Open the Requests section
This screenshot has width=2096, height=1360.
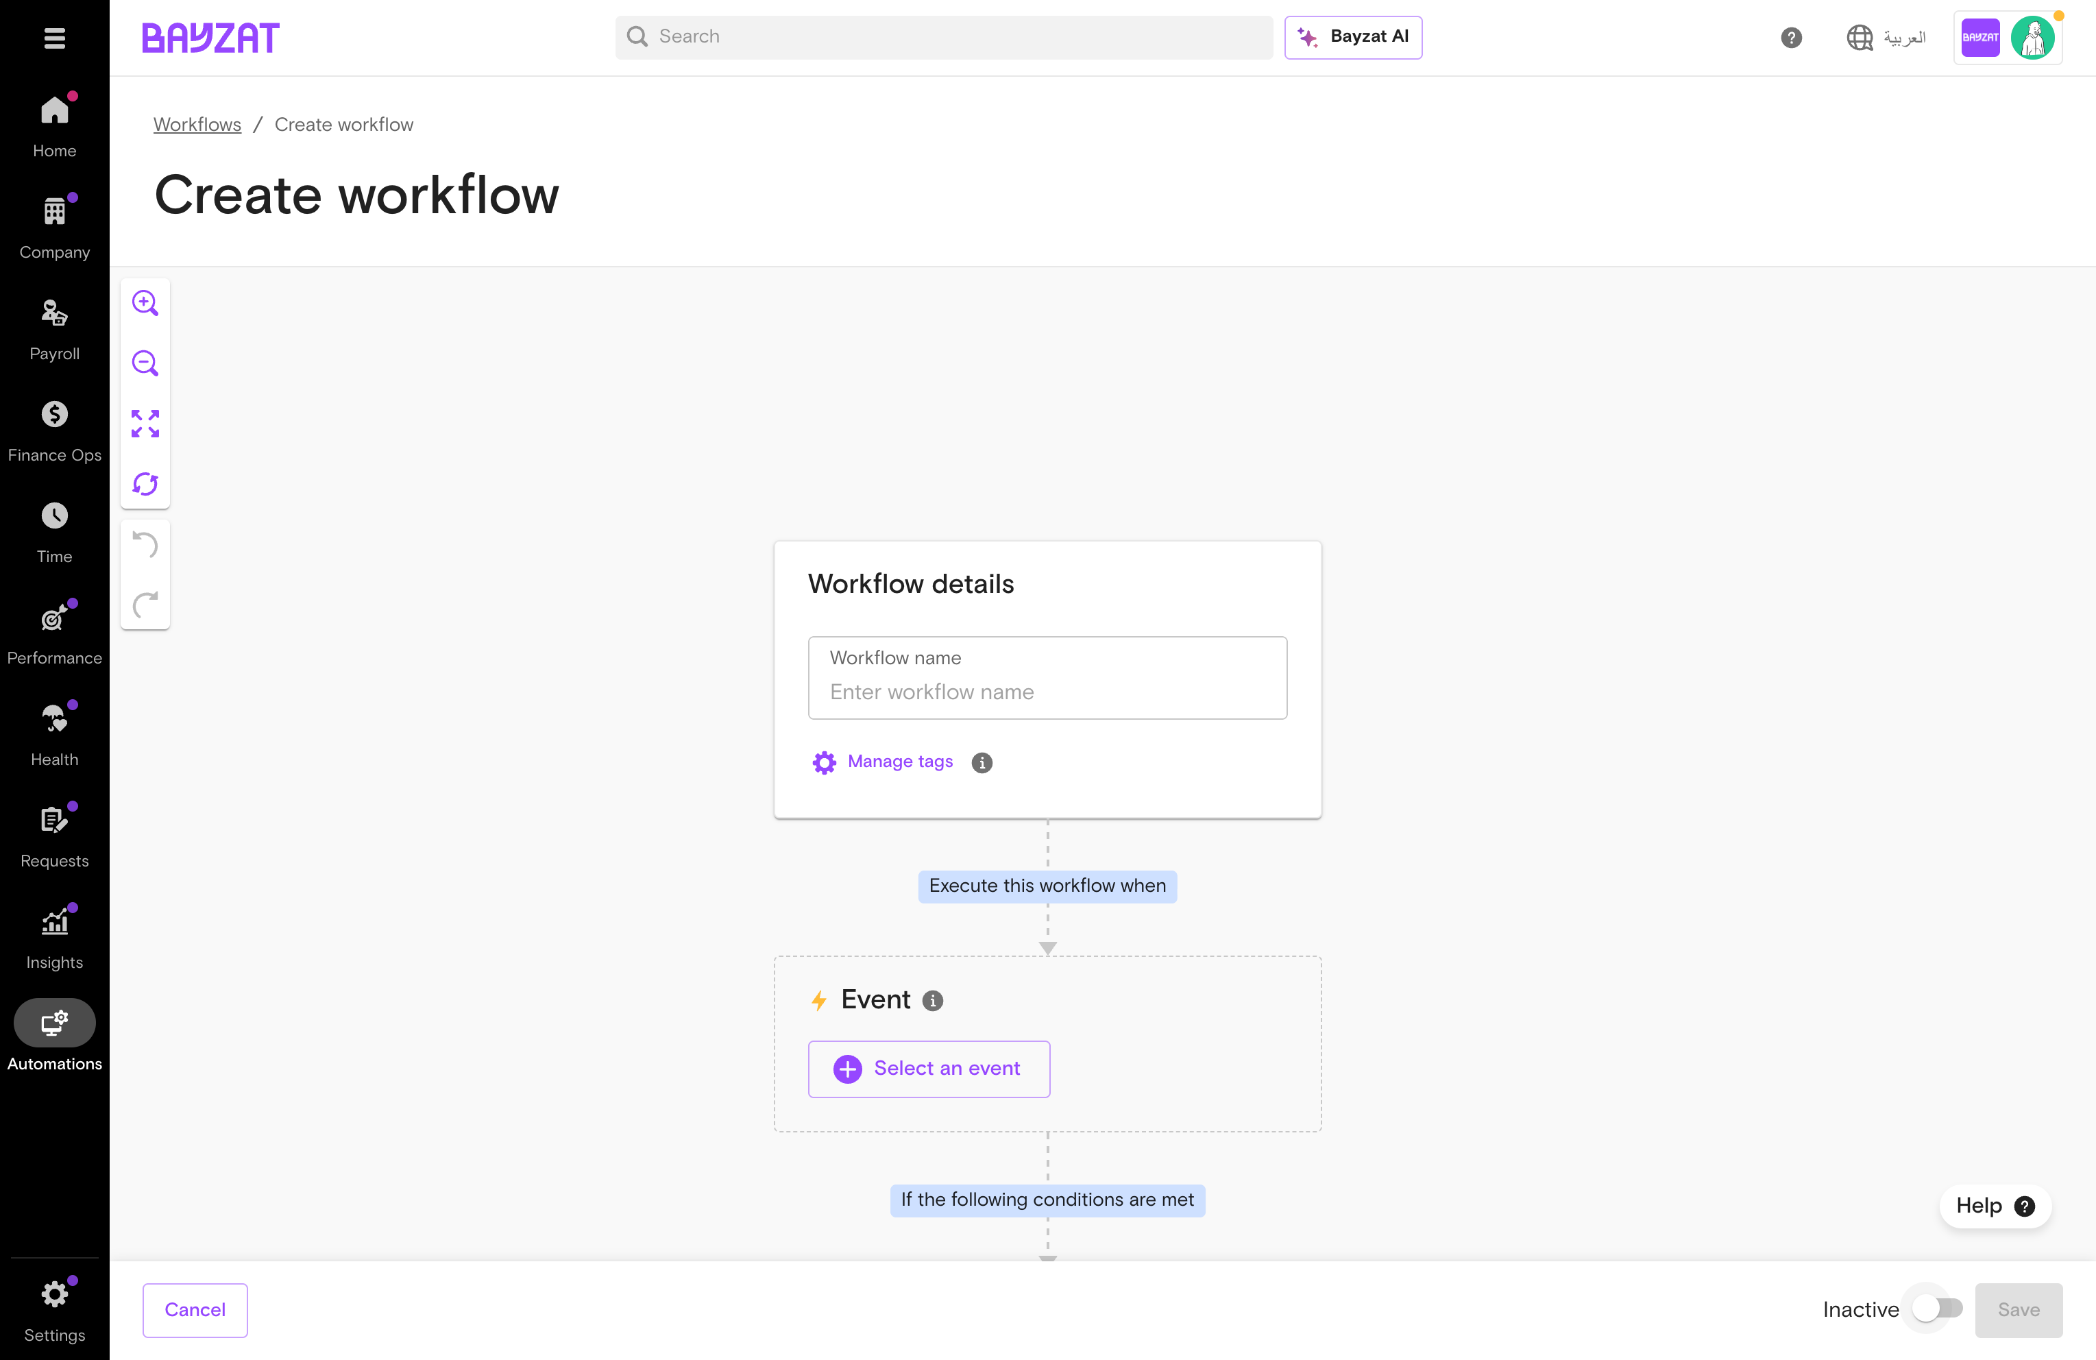pyautogui.click(x=55, y=835)
